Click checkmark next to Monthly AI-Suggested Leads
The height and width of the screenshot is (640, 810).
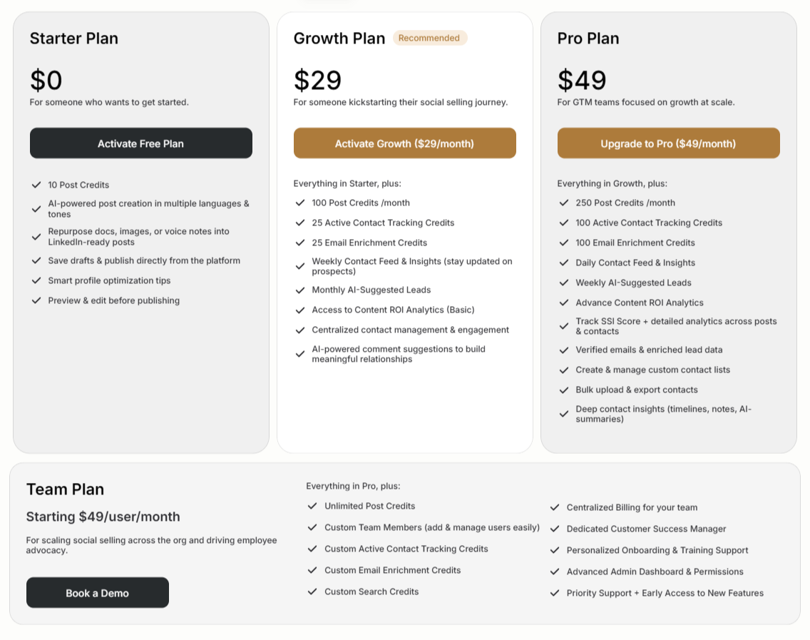pyautogui.click(x=300, y=290)
